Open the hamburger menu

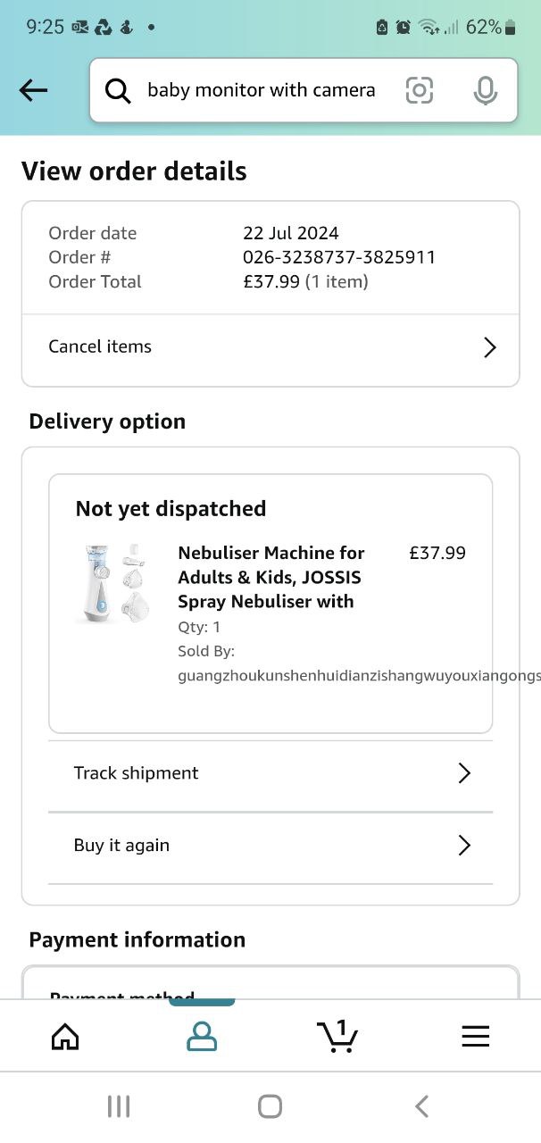pos(475,1036)
